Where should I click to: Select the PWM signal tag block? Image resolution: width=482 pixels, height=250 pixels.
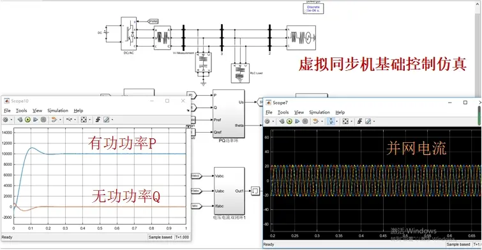(153, 22)
